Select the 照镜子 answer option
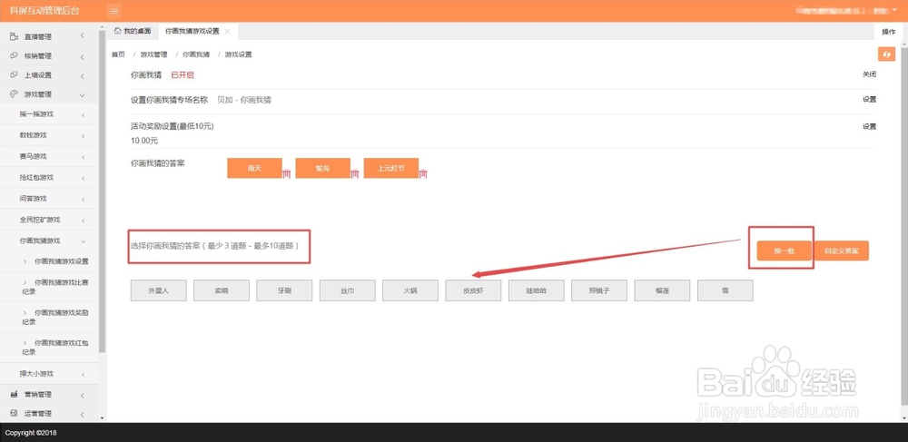This screenshot has height=442, width=908. (599, 291)
